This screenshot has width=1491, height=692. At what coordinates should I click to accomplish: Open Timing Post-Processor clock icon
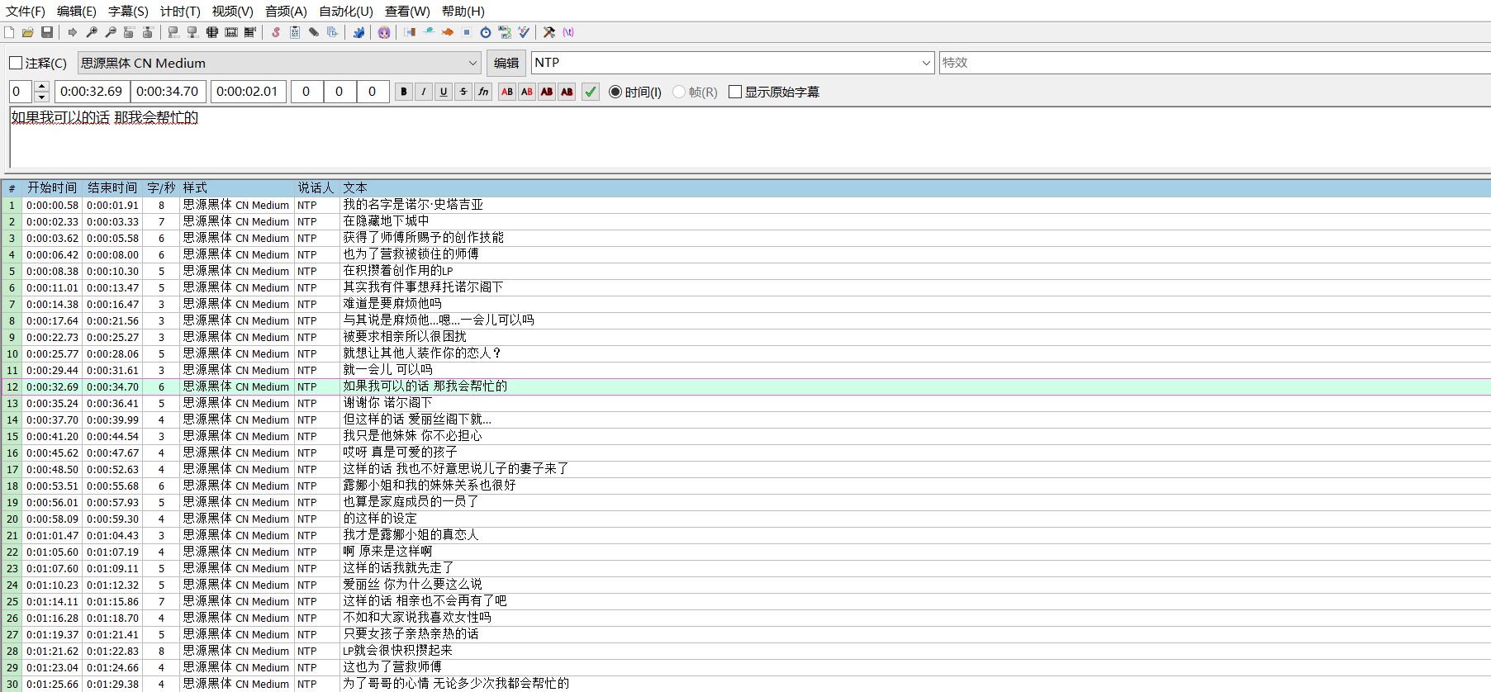point(486,32)
